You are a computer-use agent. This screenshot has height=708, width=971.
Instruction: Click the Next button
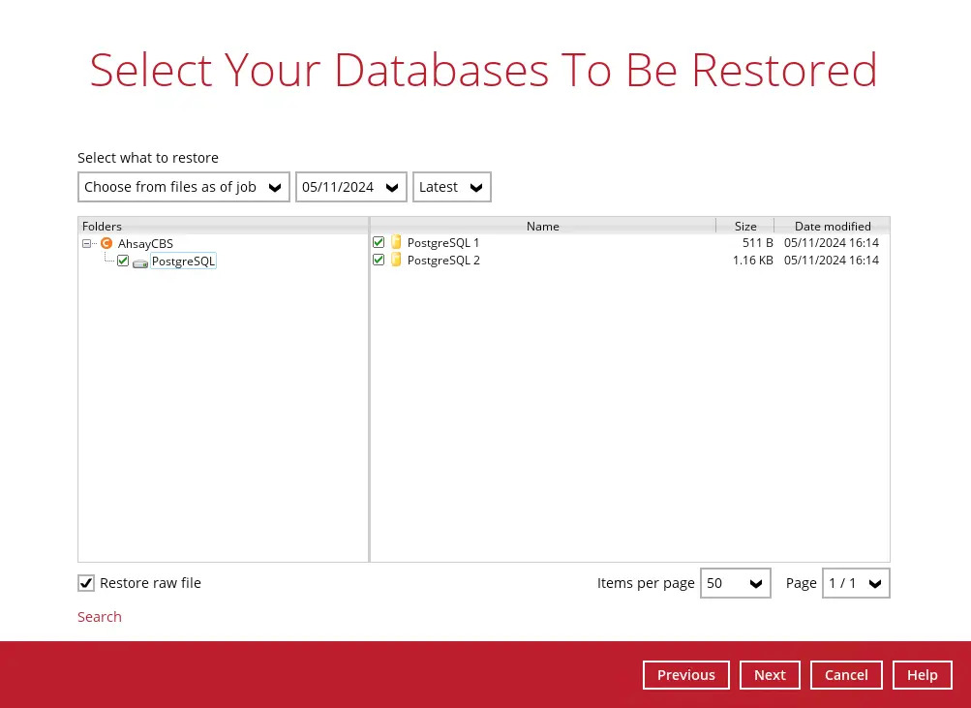point(770,675)
